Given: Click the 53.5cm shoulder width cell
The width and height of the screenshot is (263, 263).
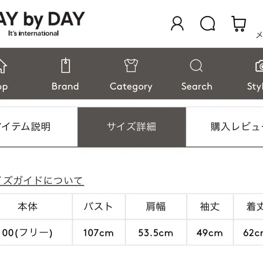Looking at the screenshot, I should click(x=156, y=233).
